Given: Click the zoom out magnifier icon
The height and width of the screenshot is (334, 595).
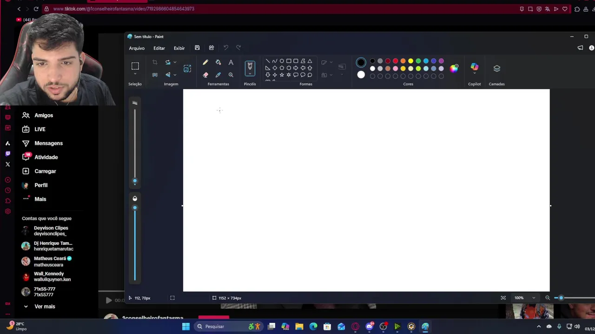Looking at the screenshot, I should click(x=548, y=298).
